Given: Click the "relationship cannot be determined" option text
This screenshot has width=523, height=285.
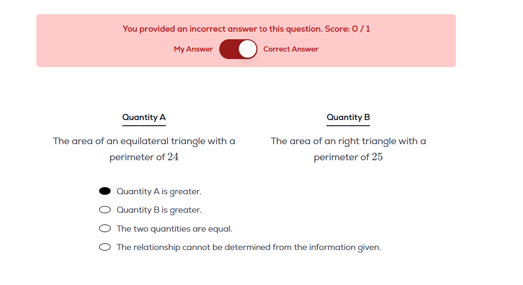Looking at the screenshot, I should click(249, 247).
